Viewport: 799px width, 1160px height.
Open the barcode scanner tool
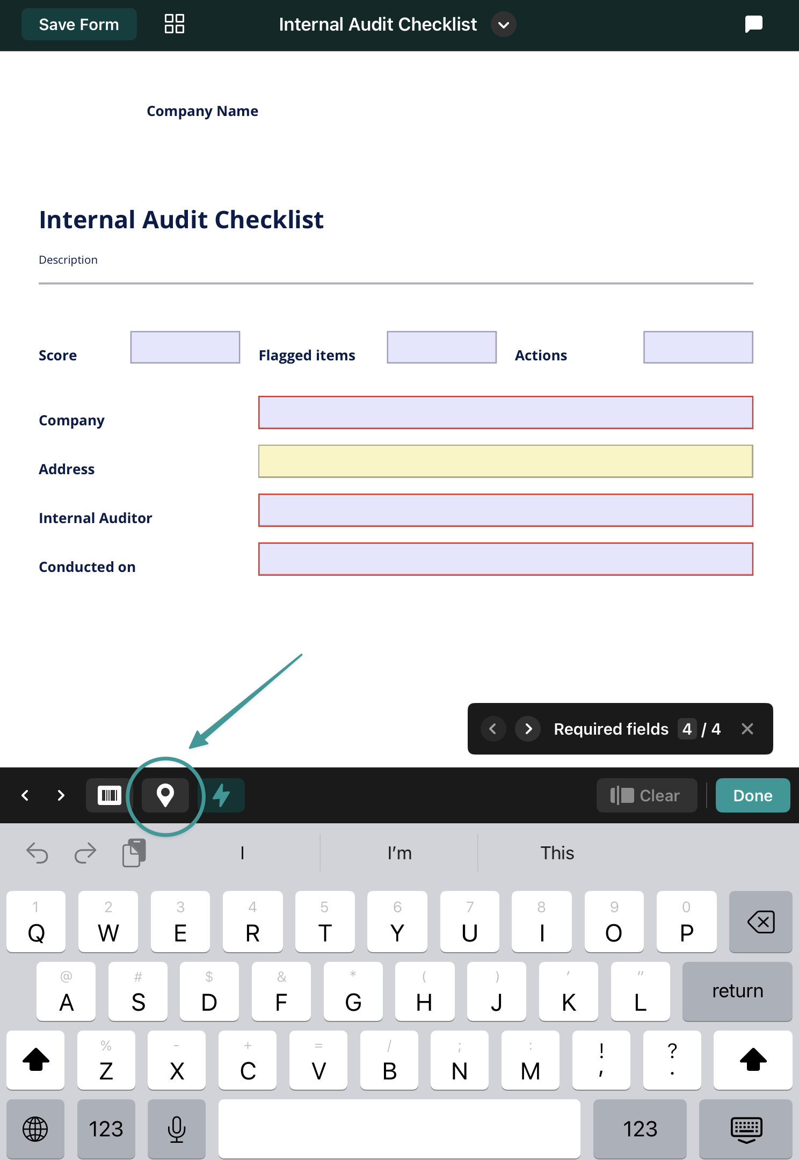click(x=110, y=795)
